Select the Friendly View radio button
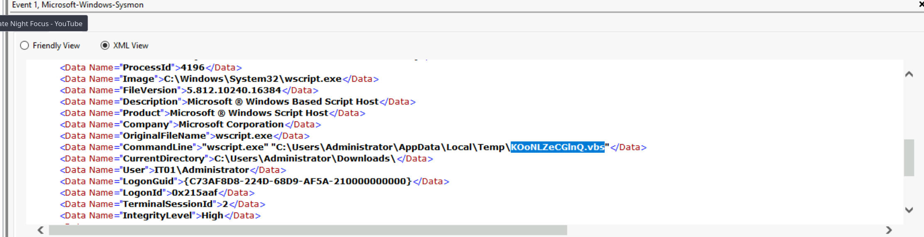Image resolution: width=924 pixels, height=237 pixels. click(24, 46)
